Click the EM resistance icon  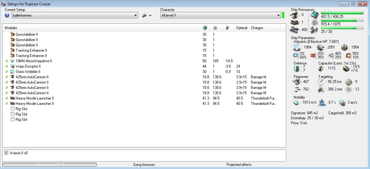pyautogui.click(x=296, y=55)
